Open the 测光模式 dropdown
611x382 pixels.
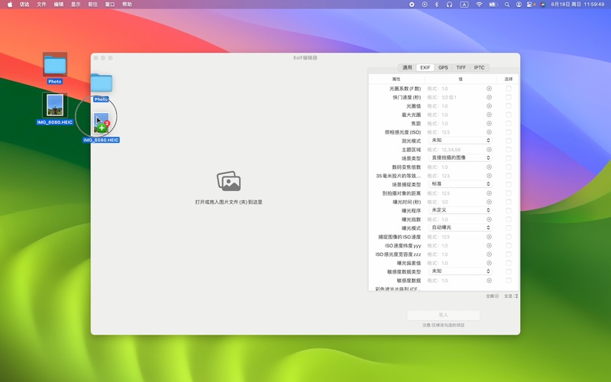[x=458, y=141]
